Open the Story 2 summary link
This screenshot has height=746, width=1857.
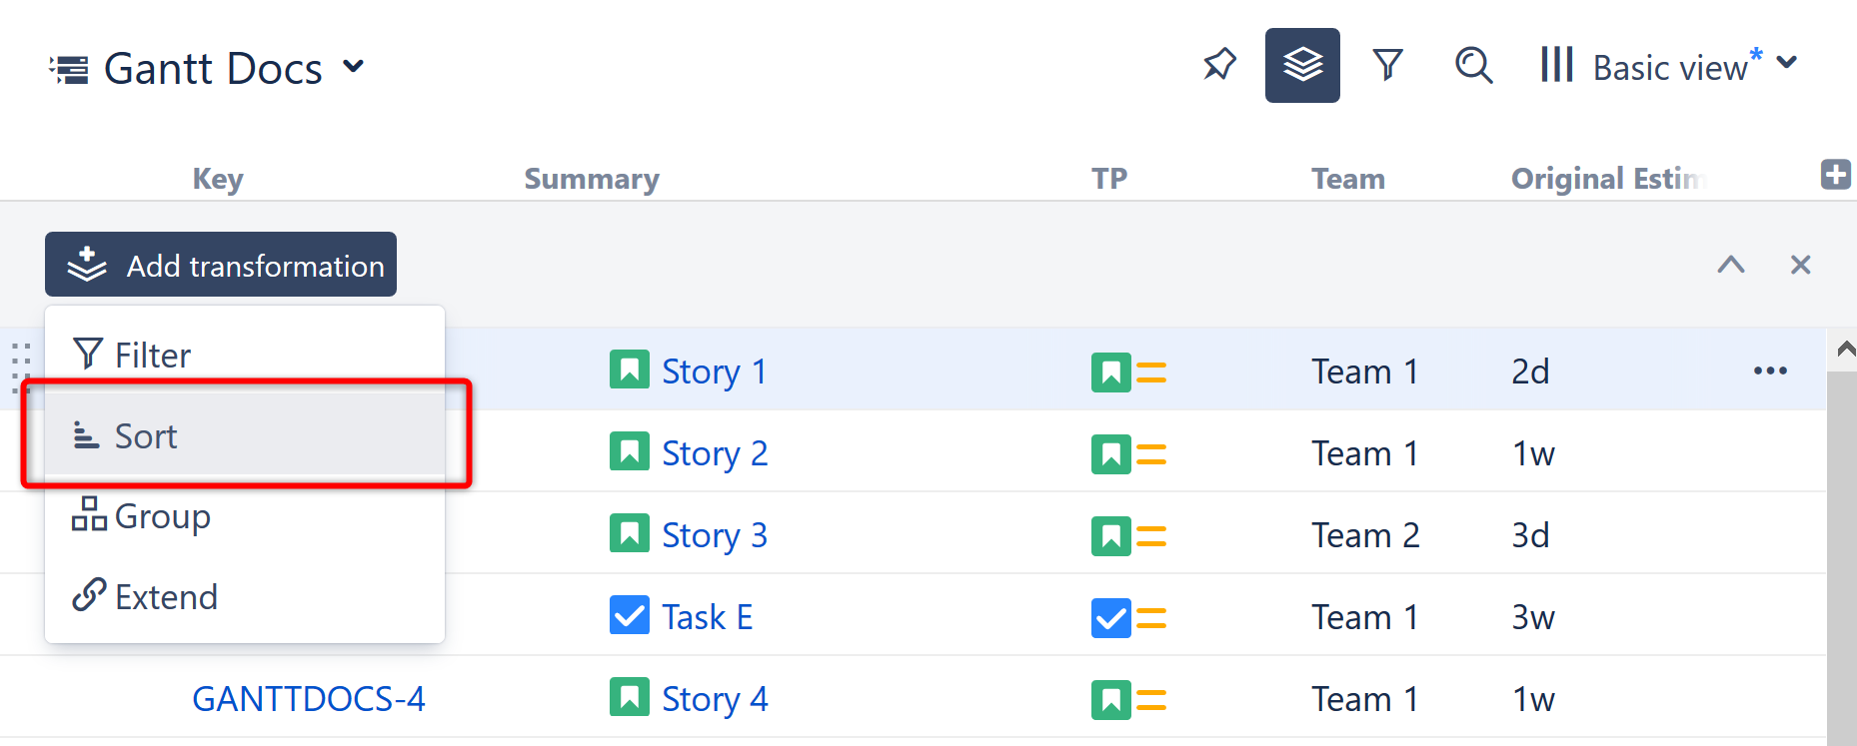point(715,453)
